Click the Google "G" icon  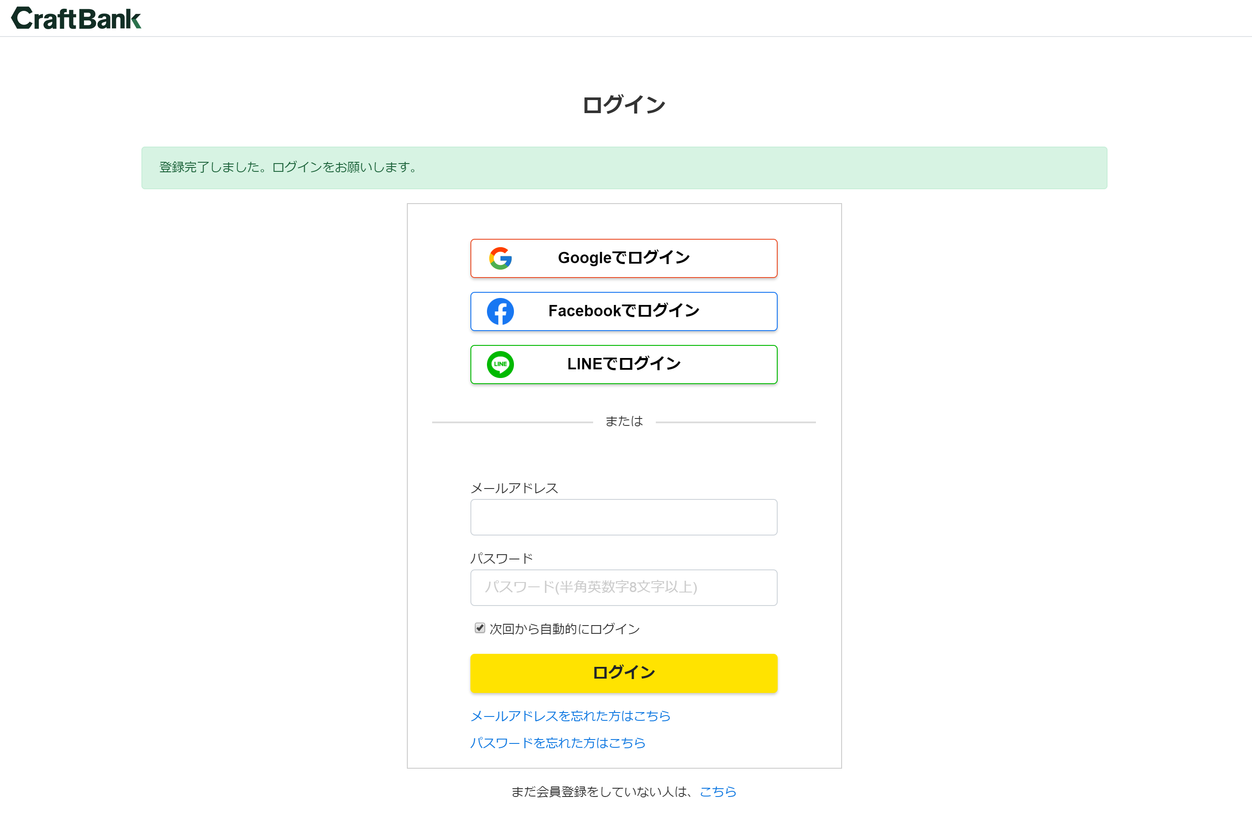[500, 258]
